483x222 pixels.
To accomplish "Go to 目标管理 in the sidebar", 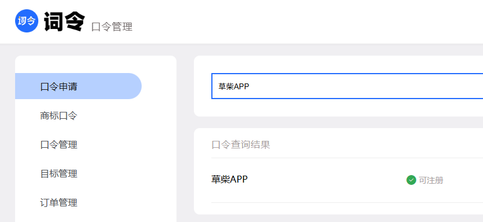I will (x=59, y=174).
